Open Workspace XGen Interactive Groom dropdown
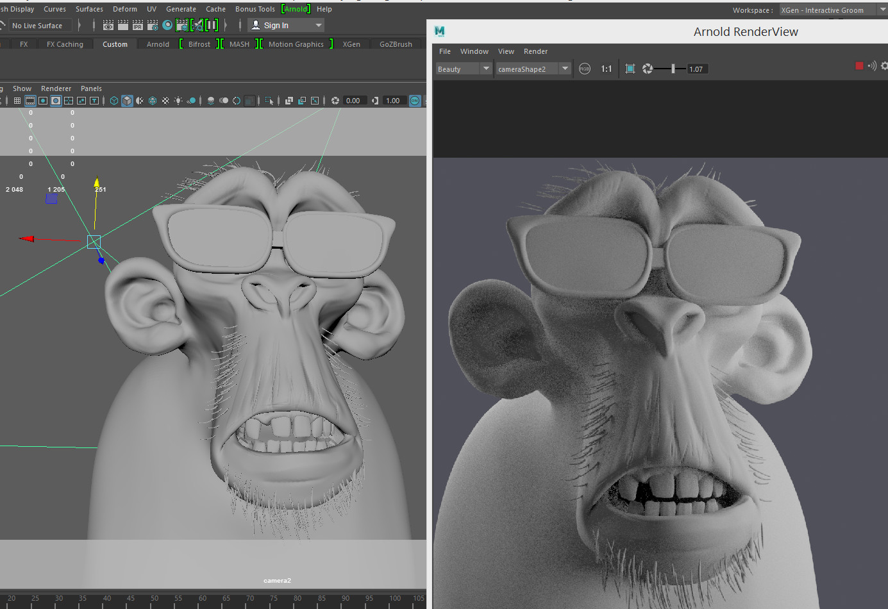This screenshot has width=888, height=609. pyautogui.click(x=833, y=10)
